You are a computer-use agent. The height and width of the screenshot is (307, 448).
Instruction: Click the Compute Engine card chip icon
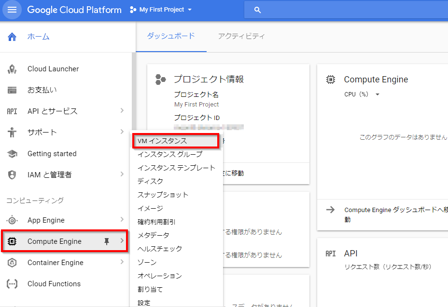click(x=331, y=80)
